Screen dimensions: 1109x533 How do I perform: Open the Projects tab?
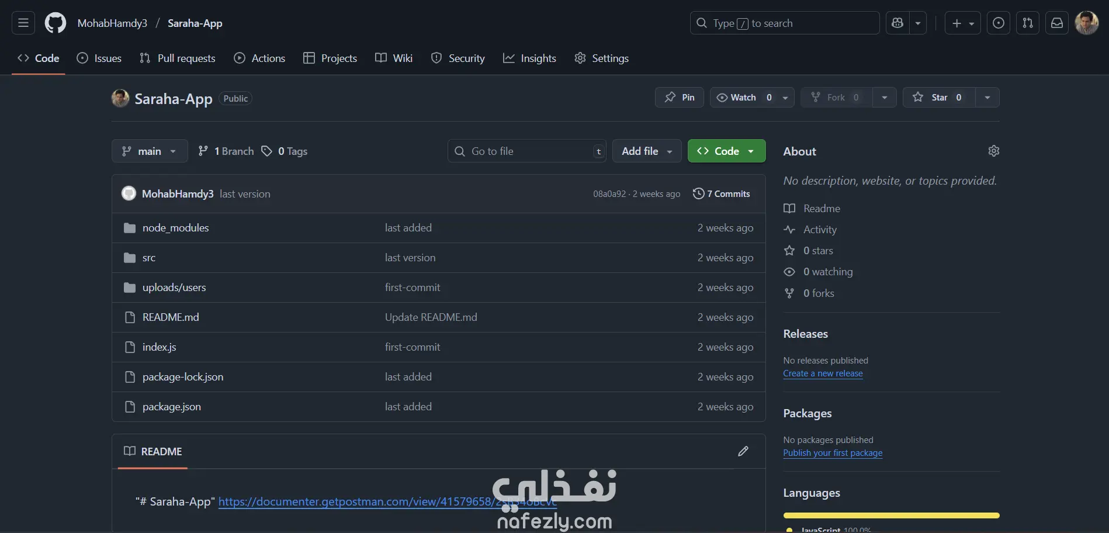point(330,58)
